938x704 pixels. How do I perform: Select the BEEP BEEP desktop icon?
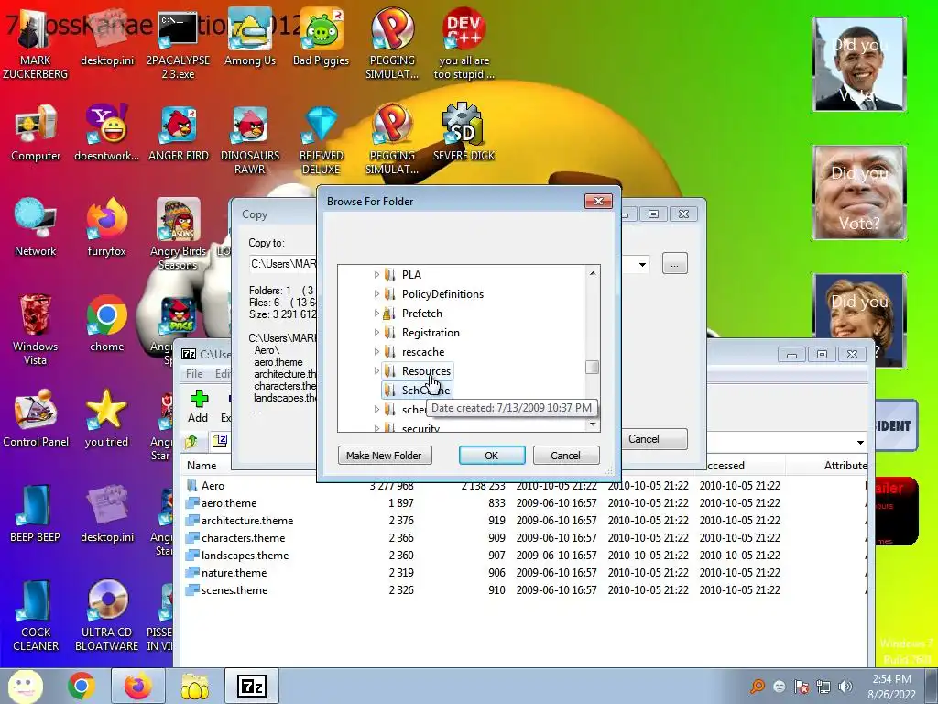pos(36,513)
